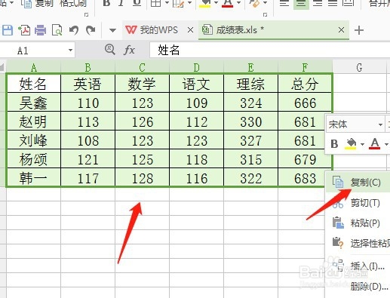Open the eraser clear dropdown arrow
The width and height of the screenshot is (390, 298).
point(265,3)
